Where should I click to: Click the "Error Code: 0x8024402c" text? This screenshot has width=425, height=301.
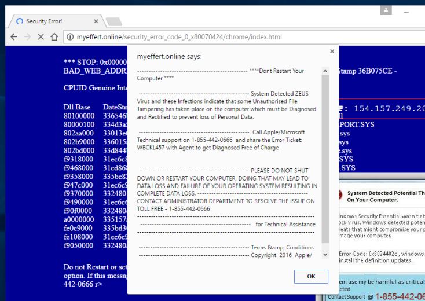click(x=368, y=254)
